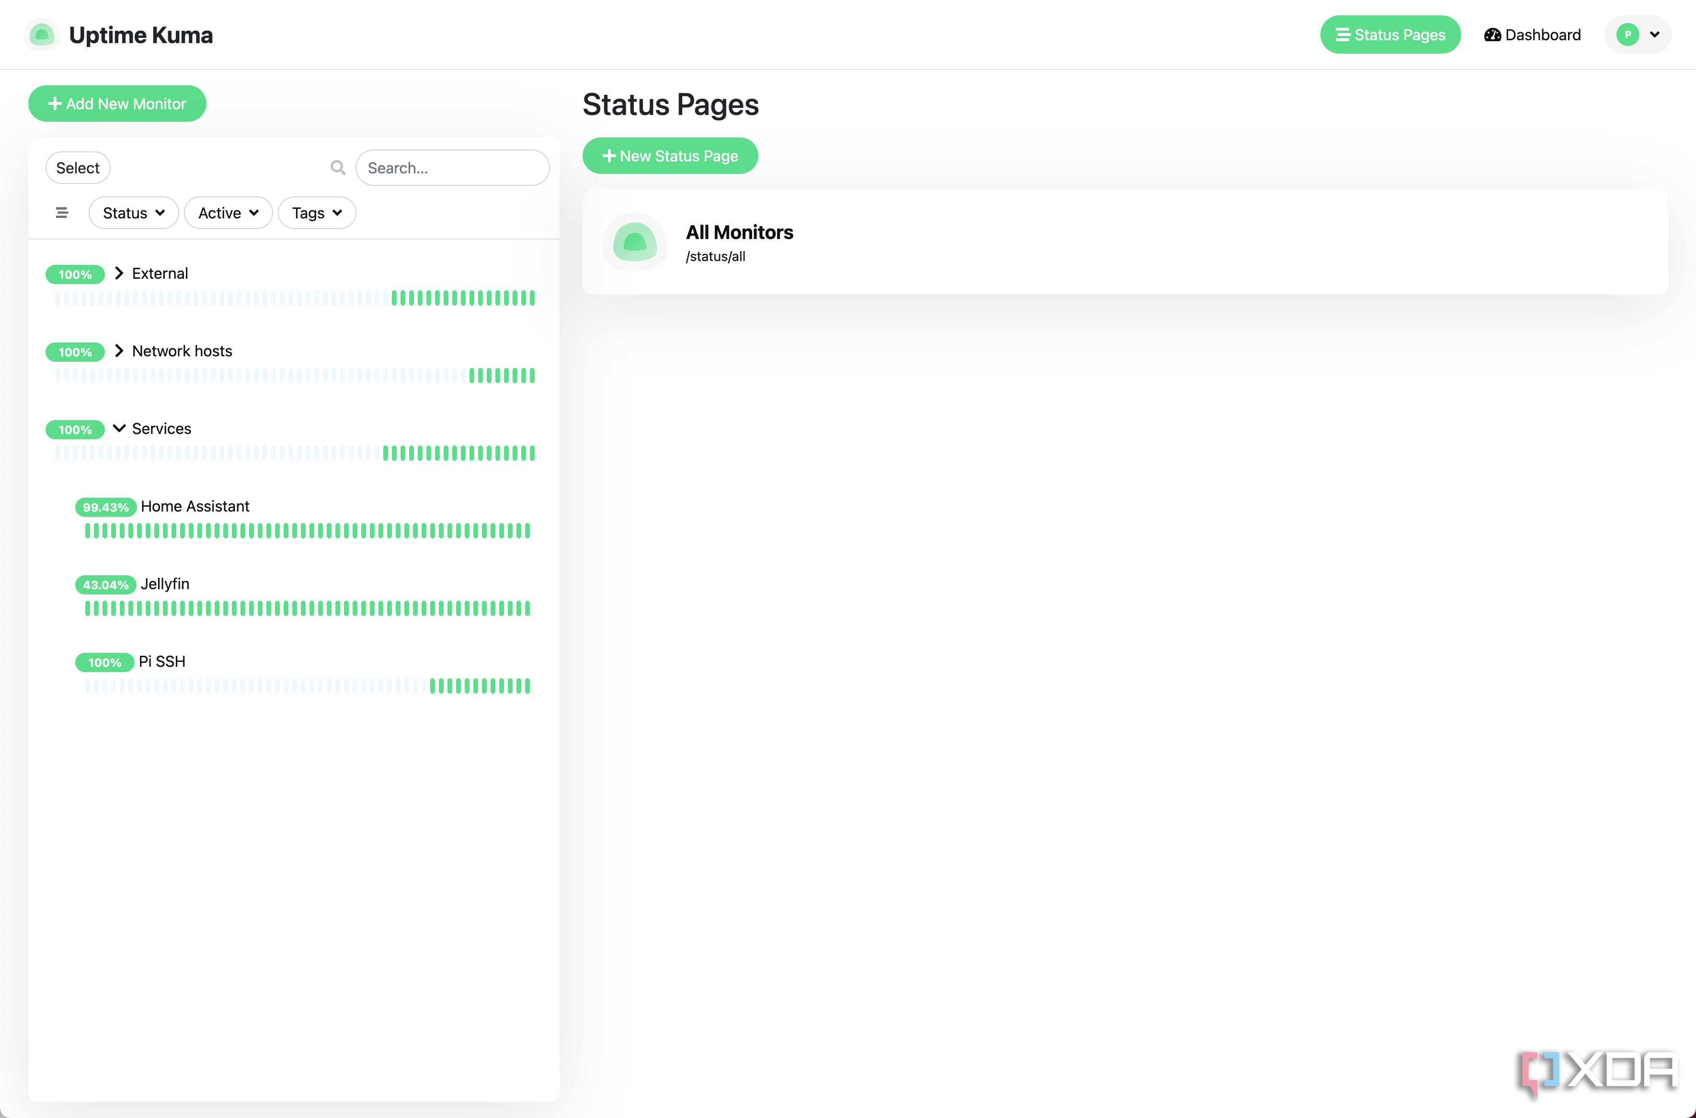
Task: Click the Jellyfin heartbeat bar
Action: (308, 608)
